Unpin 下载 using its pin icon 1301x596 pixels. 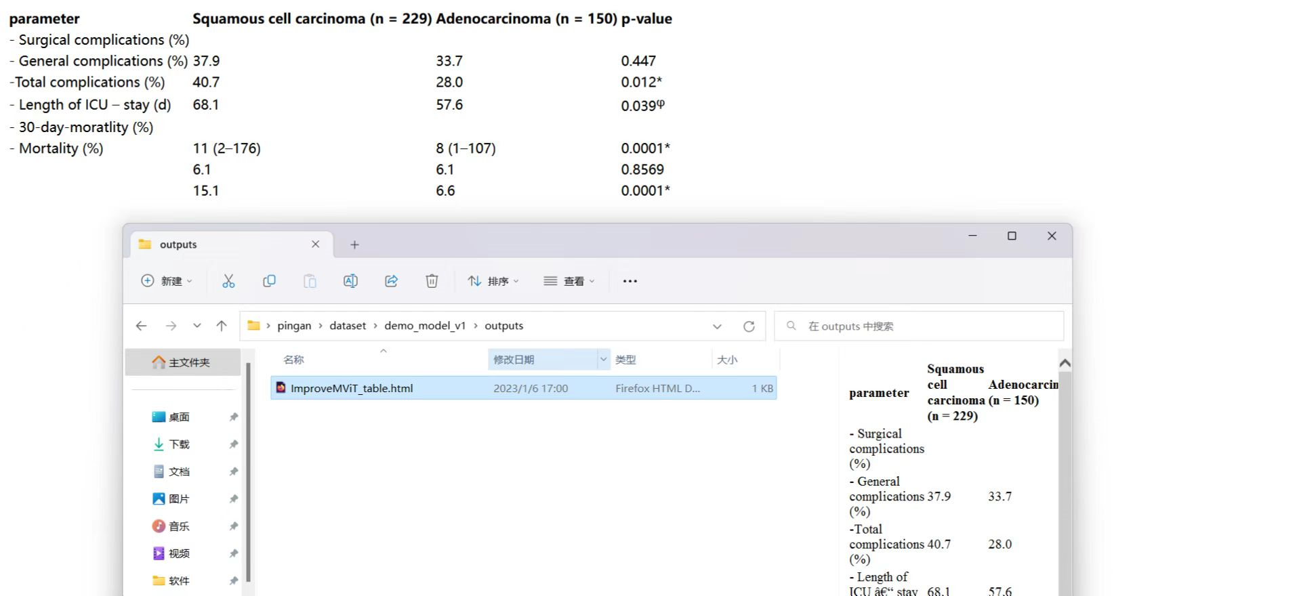tap(234, 444)
